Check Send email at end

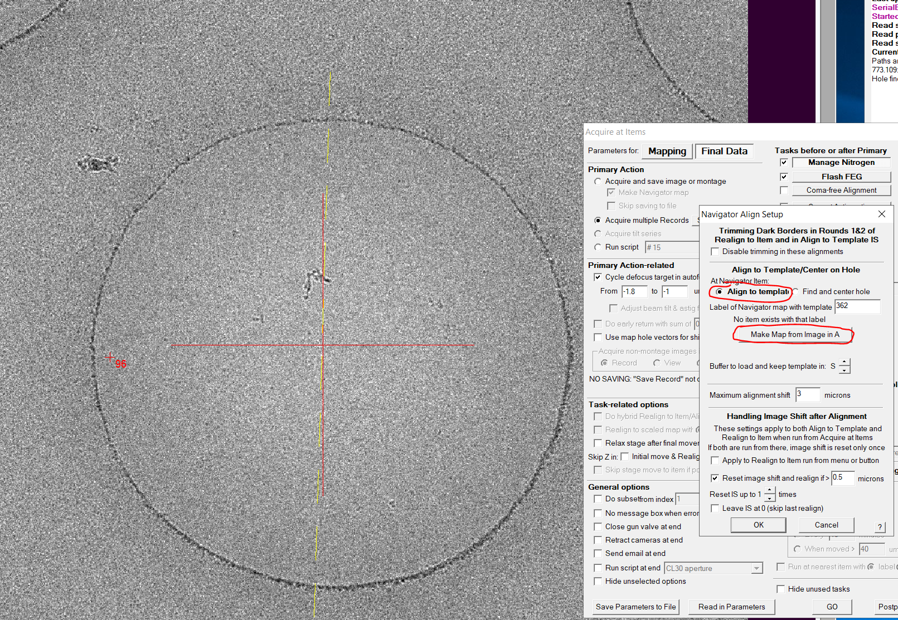coord(598,554)
